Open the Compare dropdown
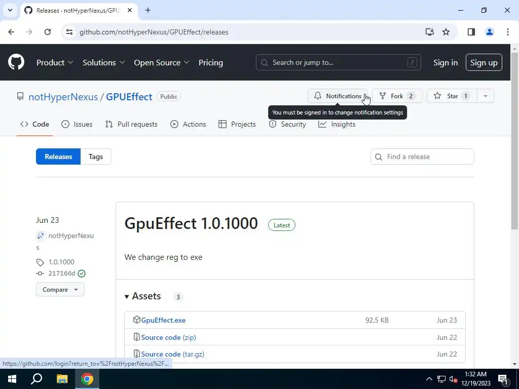This screenshot has width=519, height=389. [60, 289]
